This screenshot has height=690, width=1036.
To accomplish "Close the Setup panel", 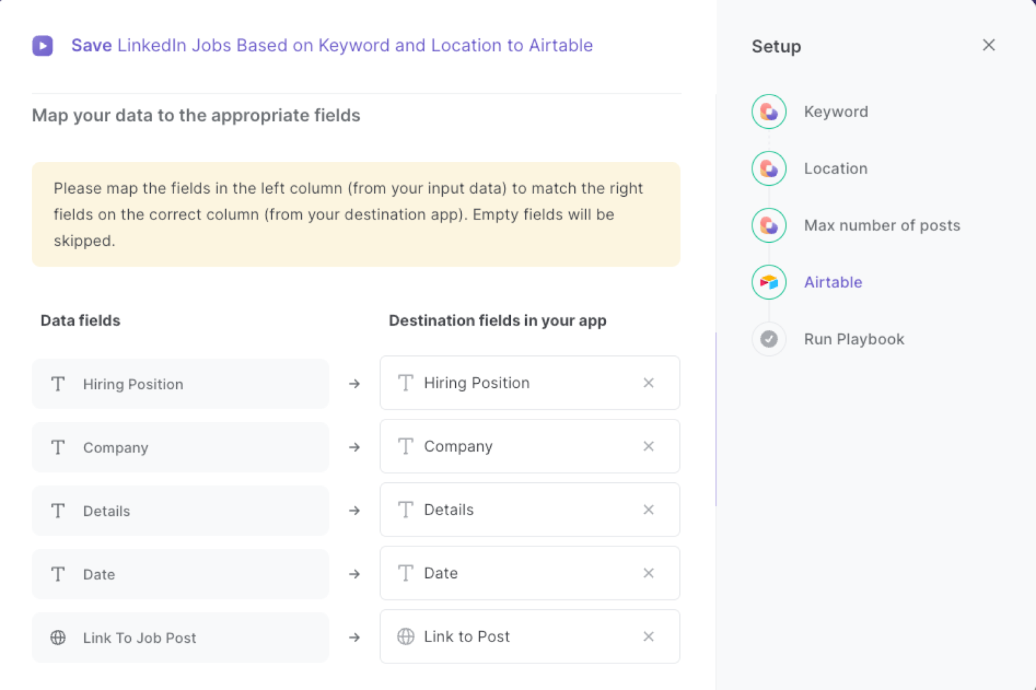I will click(989, 45).
